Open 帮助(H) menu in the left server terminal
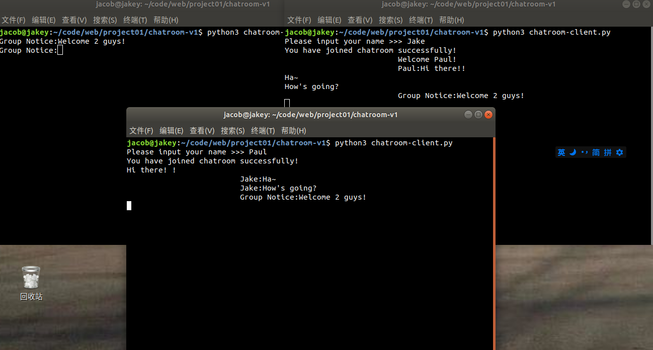Image resolution: width=653 pixels, height=350 pixels. [166, 20]
